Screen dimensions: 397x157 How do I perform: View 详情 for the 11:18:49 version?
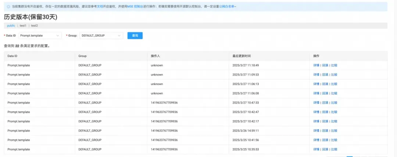316,65
